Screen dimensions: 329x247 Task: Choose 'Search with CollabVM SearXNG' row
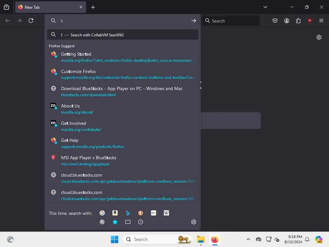(x=123, y=35)
